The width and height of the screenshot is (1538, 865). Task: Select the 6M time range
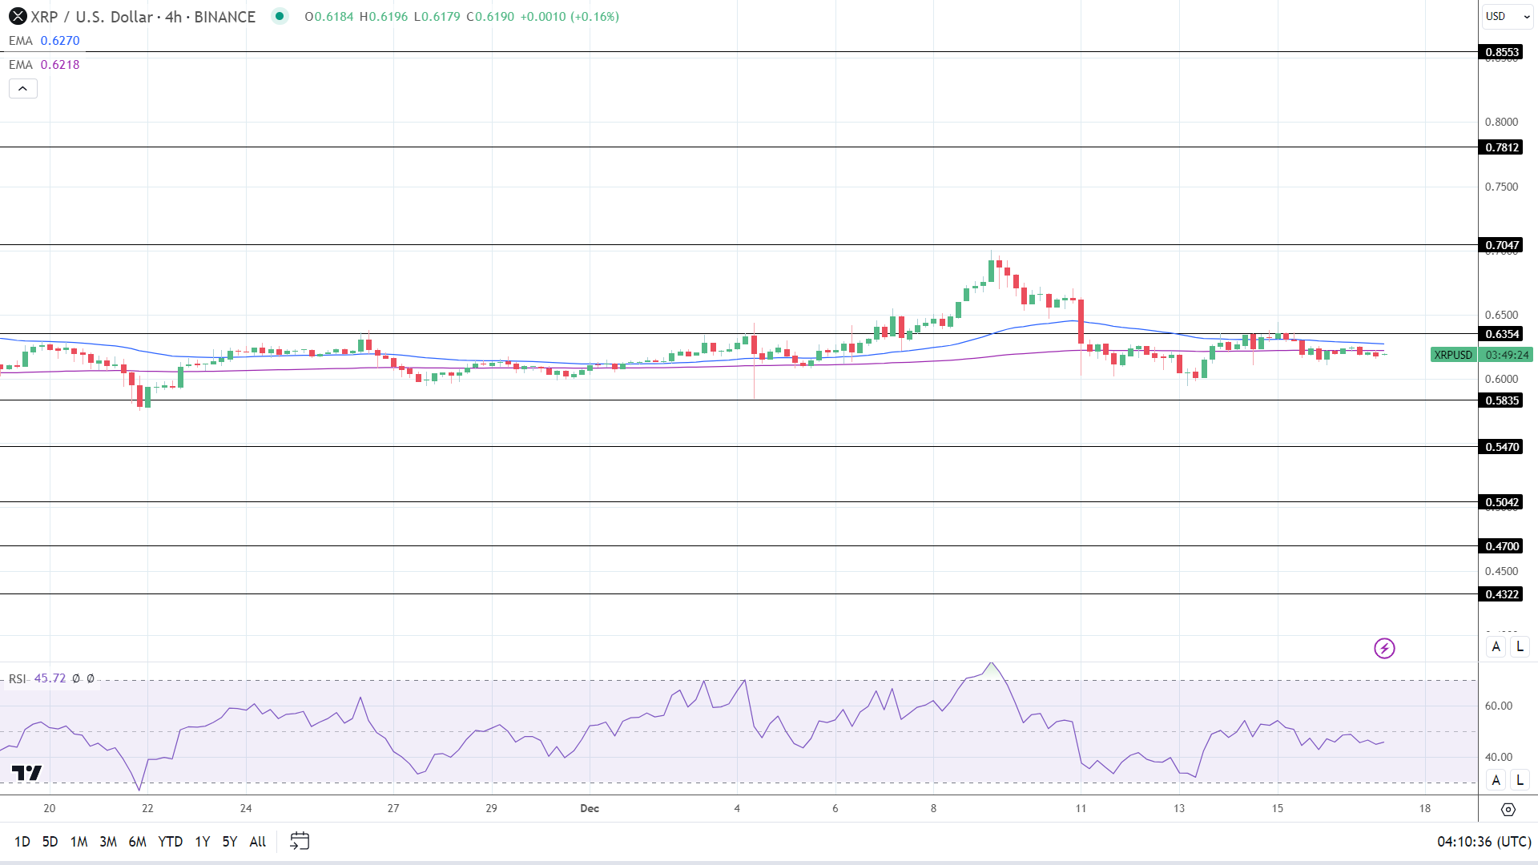(137, 842)
